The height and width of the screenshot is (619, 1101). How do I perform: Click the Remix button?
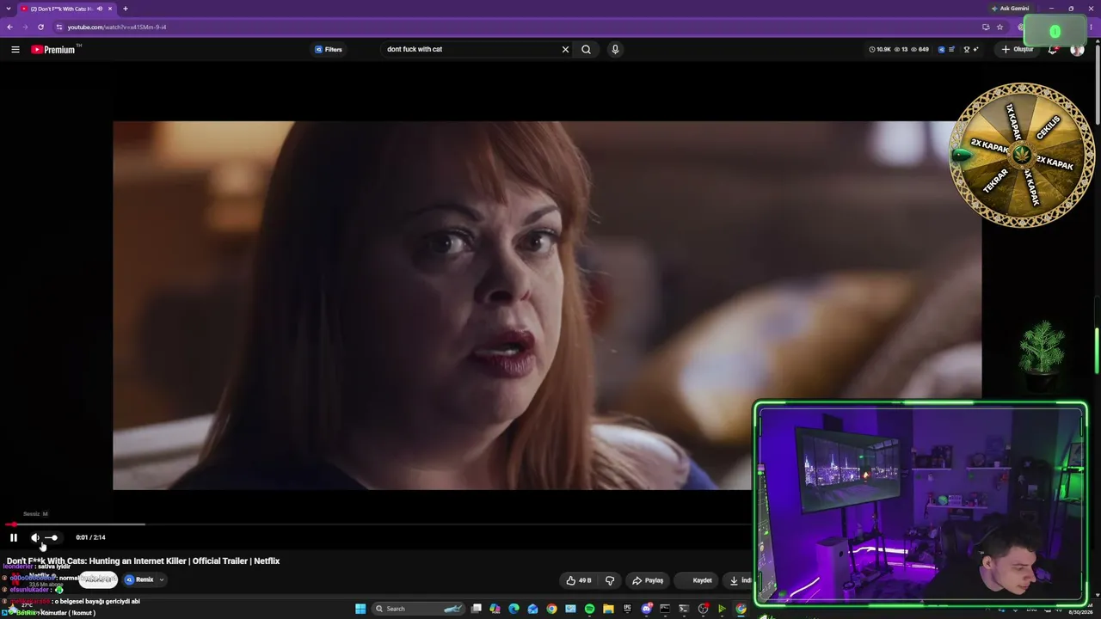[x=139, y=579]
